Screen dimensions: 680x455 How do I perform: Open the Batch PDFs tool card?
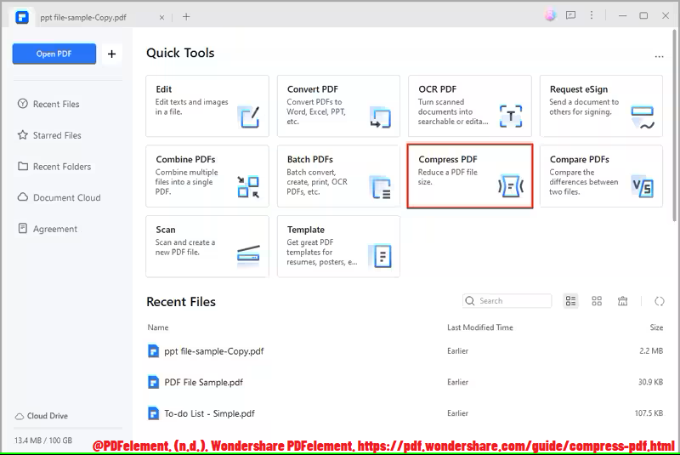coord(338,176)
